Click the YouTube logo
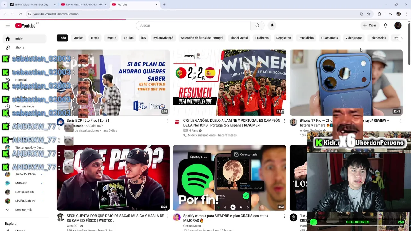Image resolution: width=411 pixels, height=231 pixels. (x=25, y=25)
